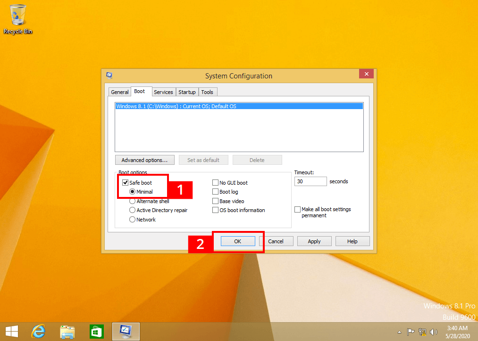Open Advanced options dialog
478x341 pixels.
[145, 160]
